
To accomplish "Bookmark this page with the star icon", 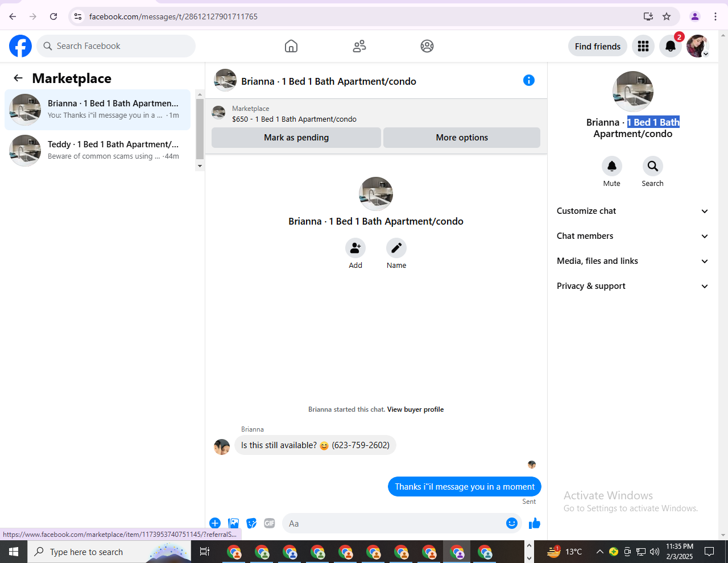I will pyautogui.click(x=667, y=16).
